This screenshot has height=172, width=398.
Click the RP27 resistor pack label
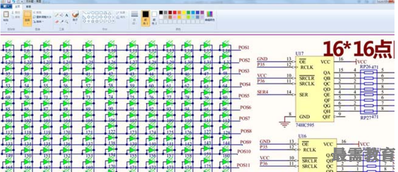[366, 118]
